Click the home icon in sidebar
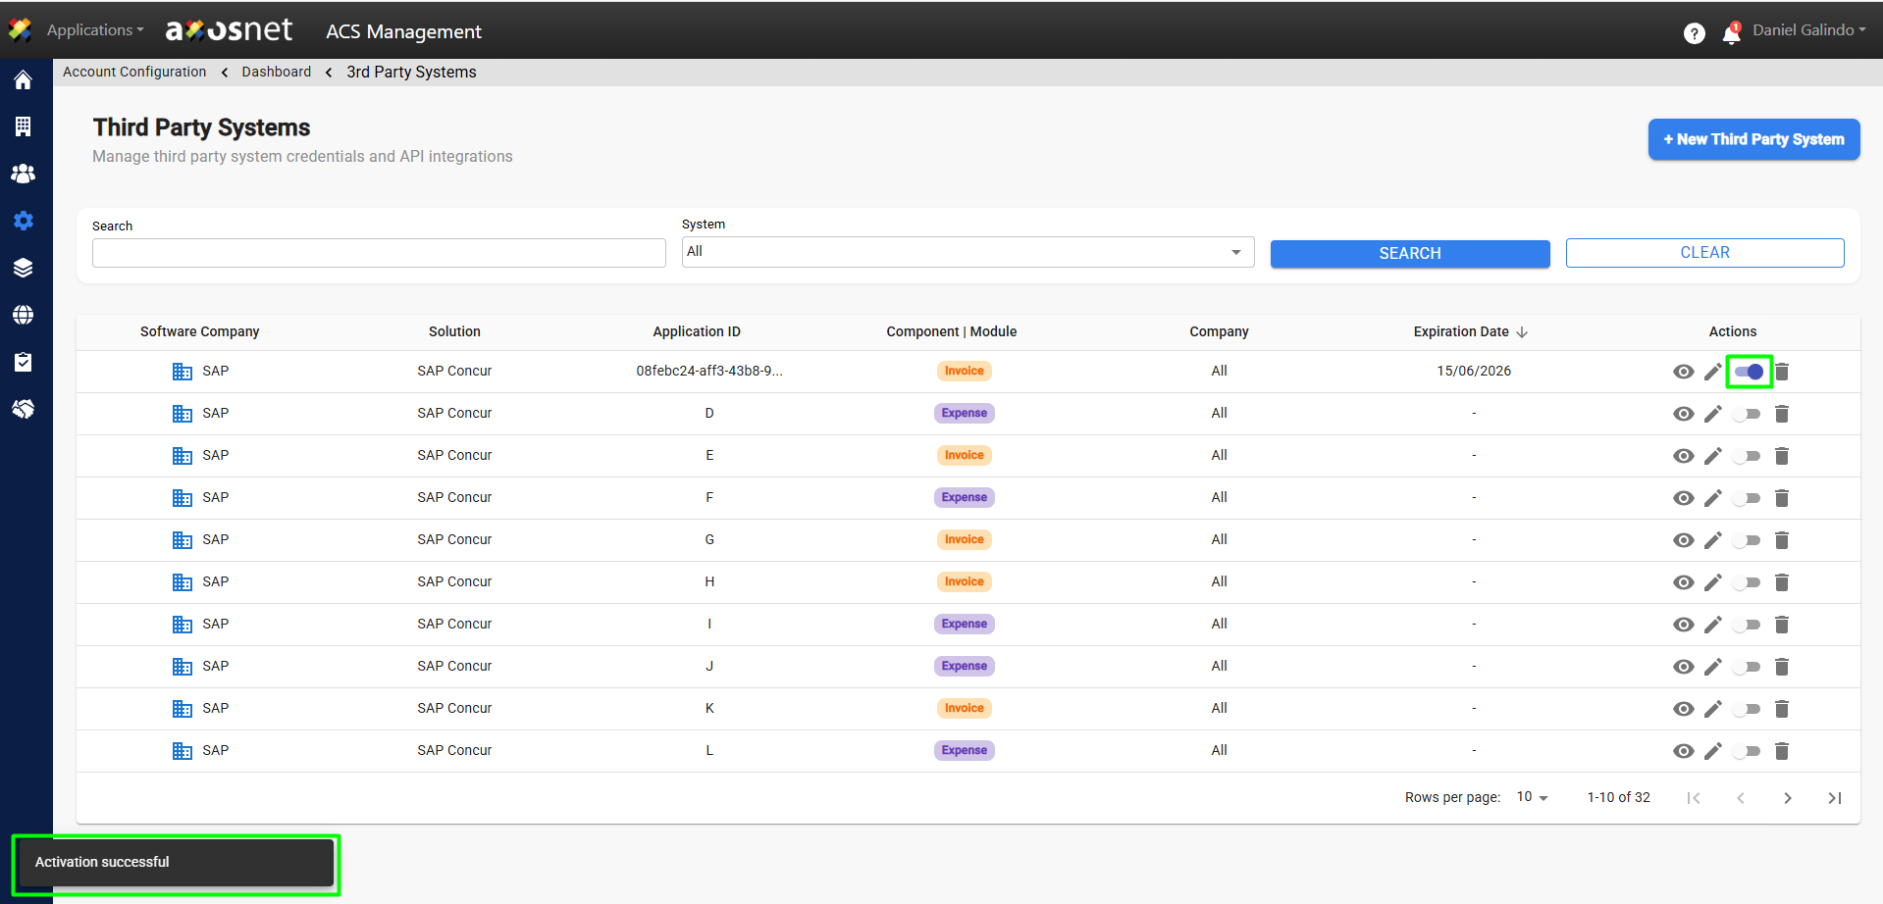The image size is (1883, 904). coord(23,80)
